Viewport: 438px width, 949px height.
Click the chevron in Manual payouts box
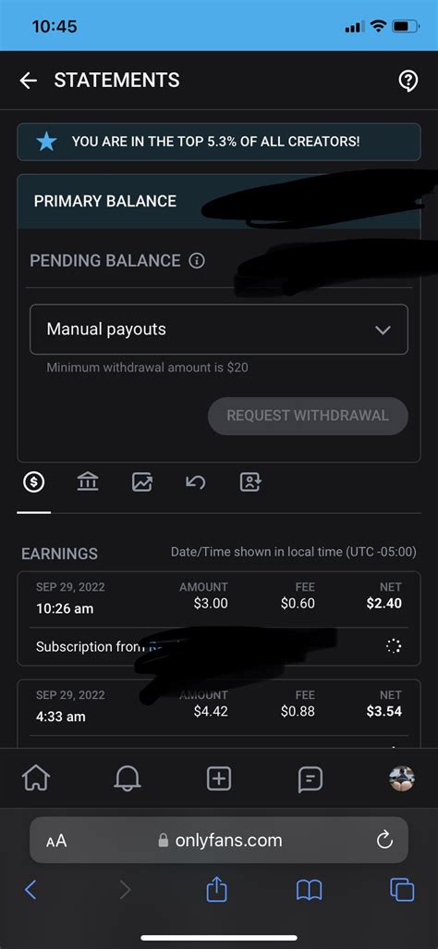[x=383, y=330]
